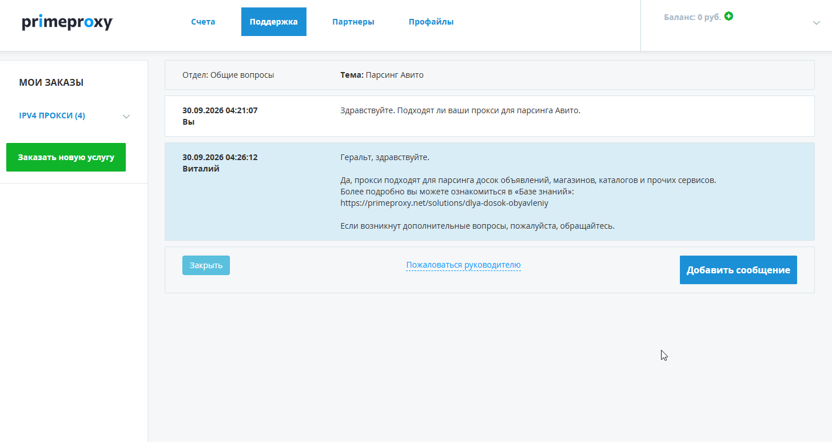Click the Отдел: Общие вопросы text
Viewport: 832px width, 442px height.
point(228,75)
